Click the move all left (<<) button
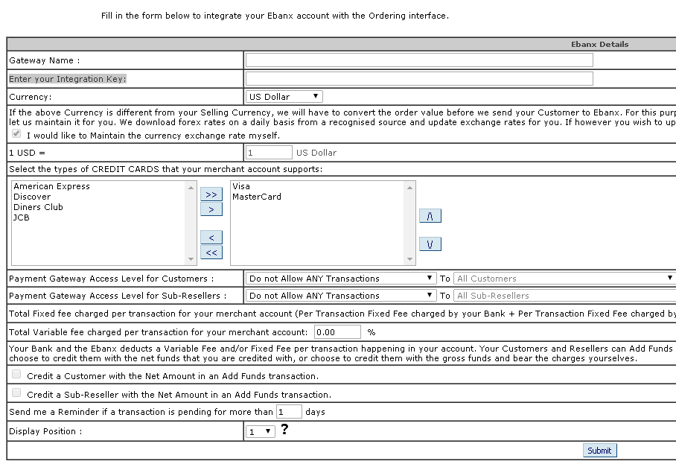Viewport: 676px width, 467px height. pyautogui.click(x=211, y=252)
